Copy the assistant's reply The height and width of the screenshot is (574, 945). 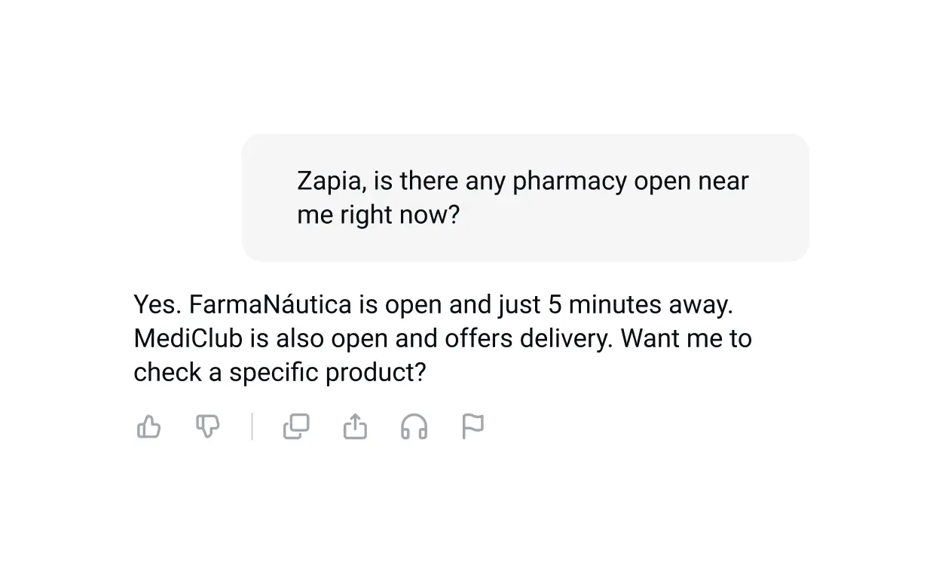(296, 427)
